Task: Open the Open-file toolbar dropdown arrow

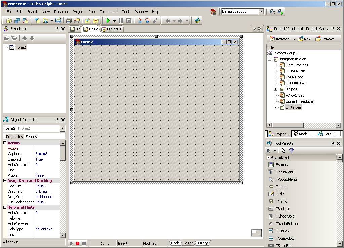Action: tap(52, 21)
